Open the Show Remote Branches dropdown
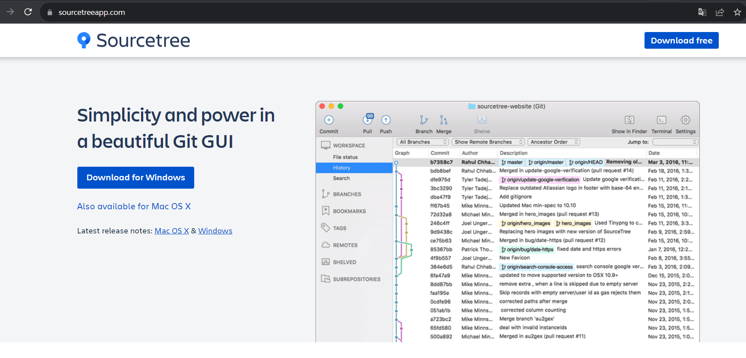 click(x=489, y=142)
